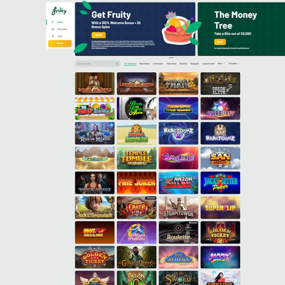Switch to the New Games tab
The image size is (285, 285).
[x=144, y=64]
